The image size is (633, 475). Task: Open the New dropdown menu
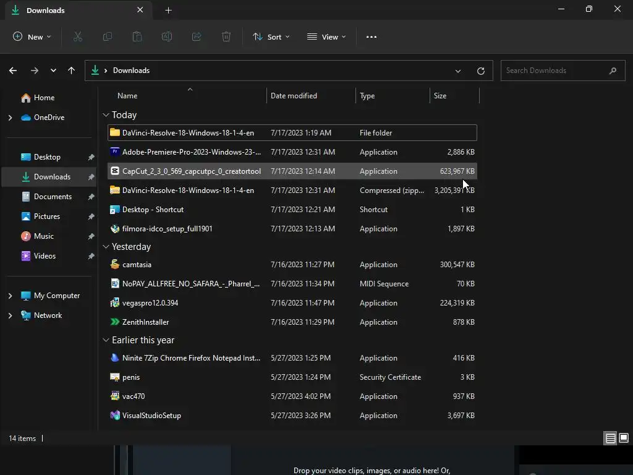[x=32, y=36]
